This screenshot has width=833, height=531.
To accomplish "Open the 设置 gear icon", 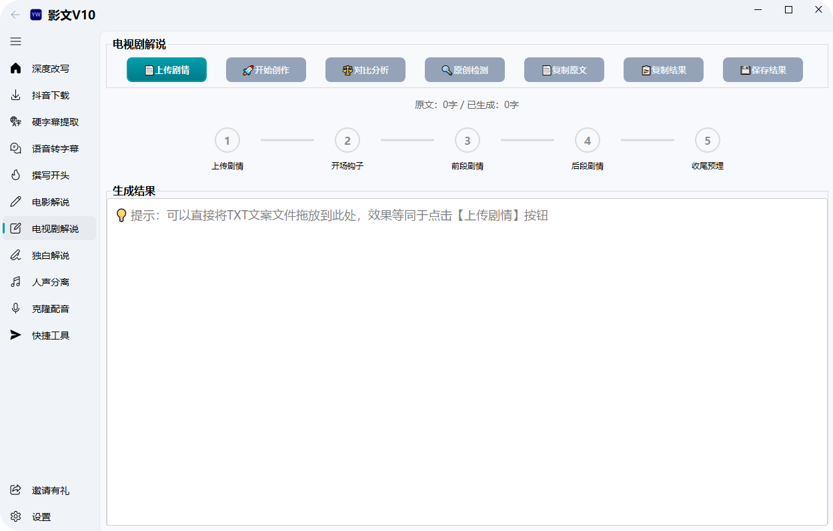I will (x=15, y=516).
